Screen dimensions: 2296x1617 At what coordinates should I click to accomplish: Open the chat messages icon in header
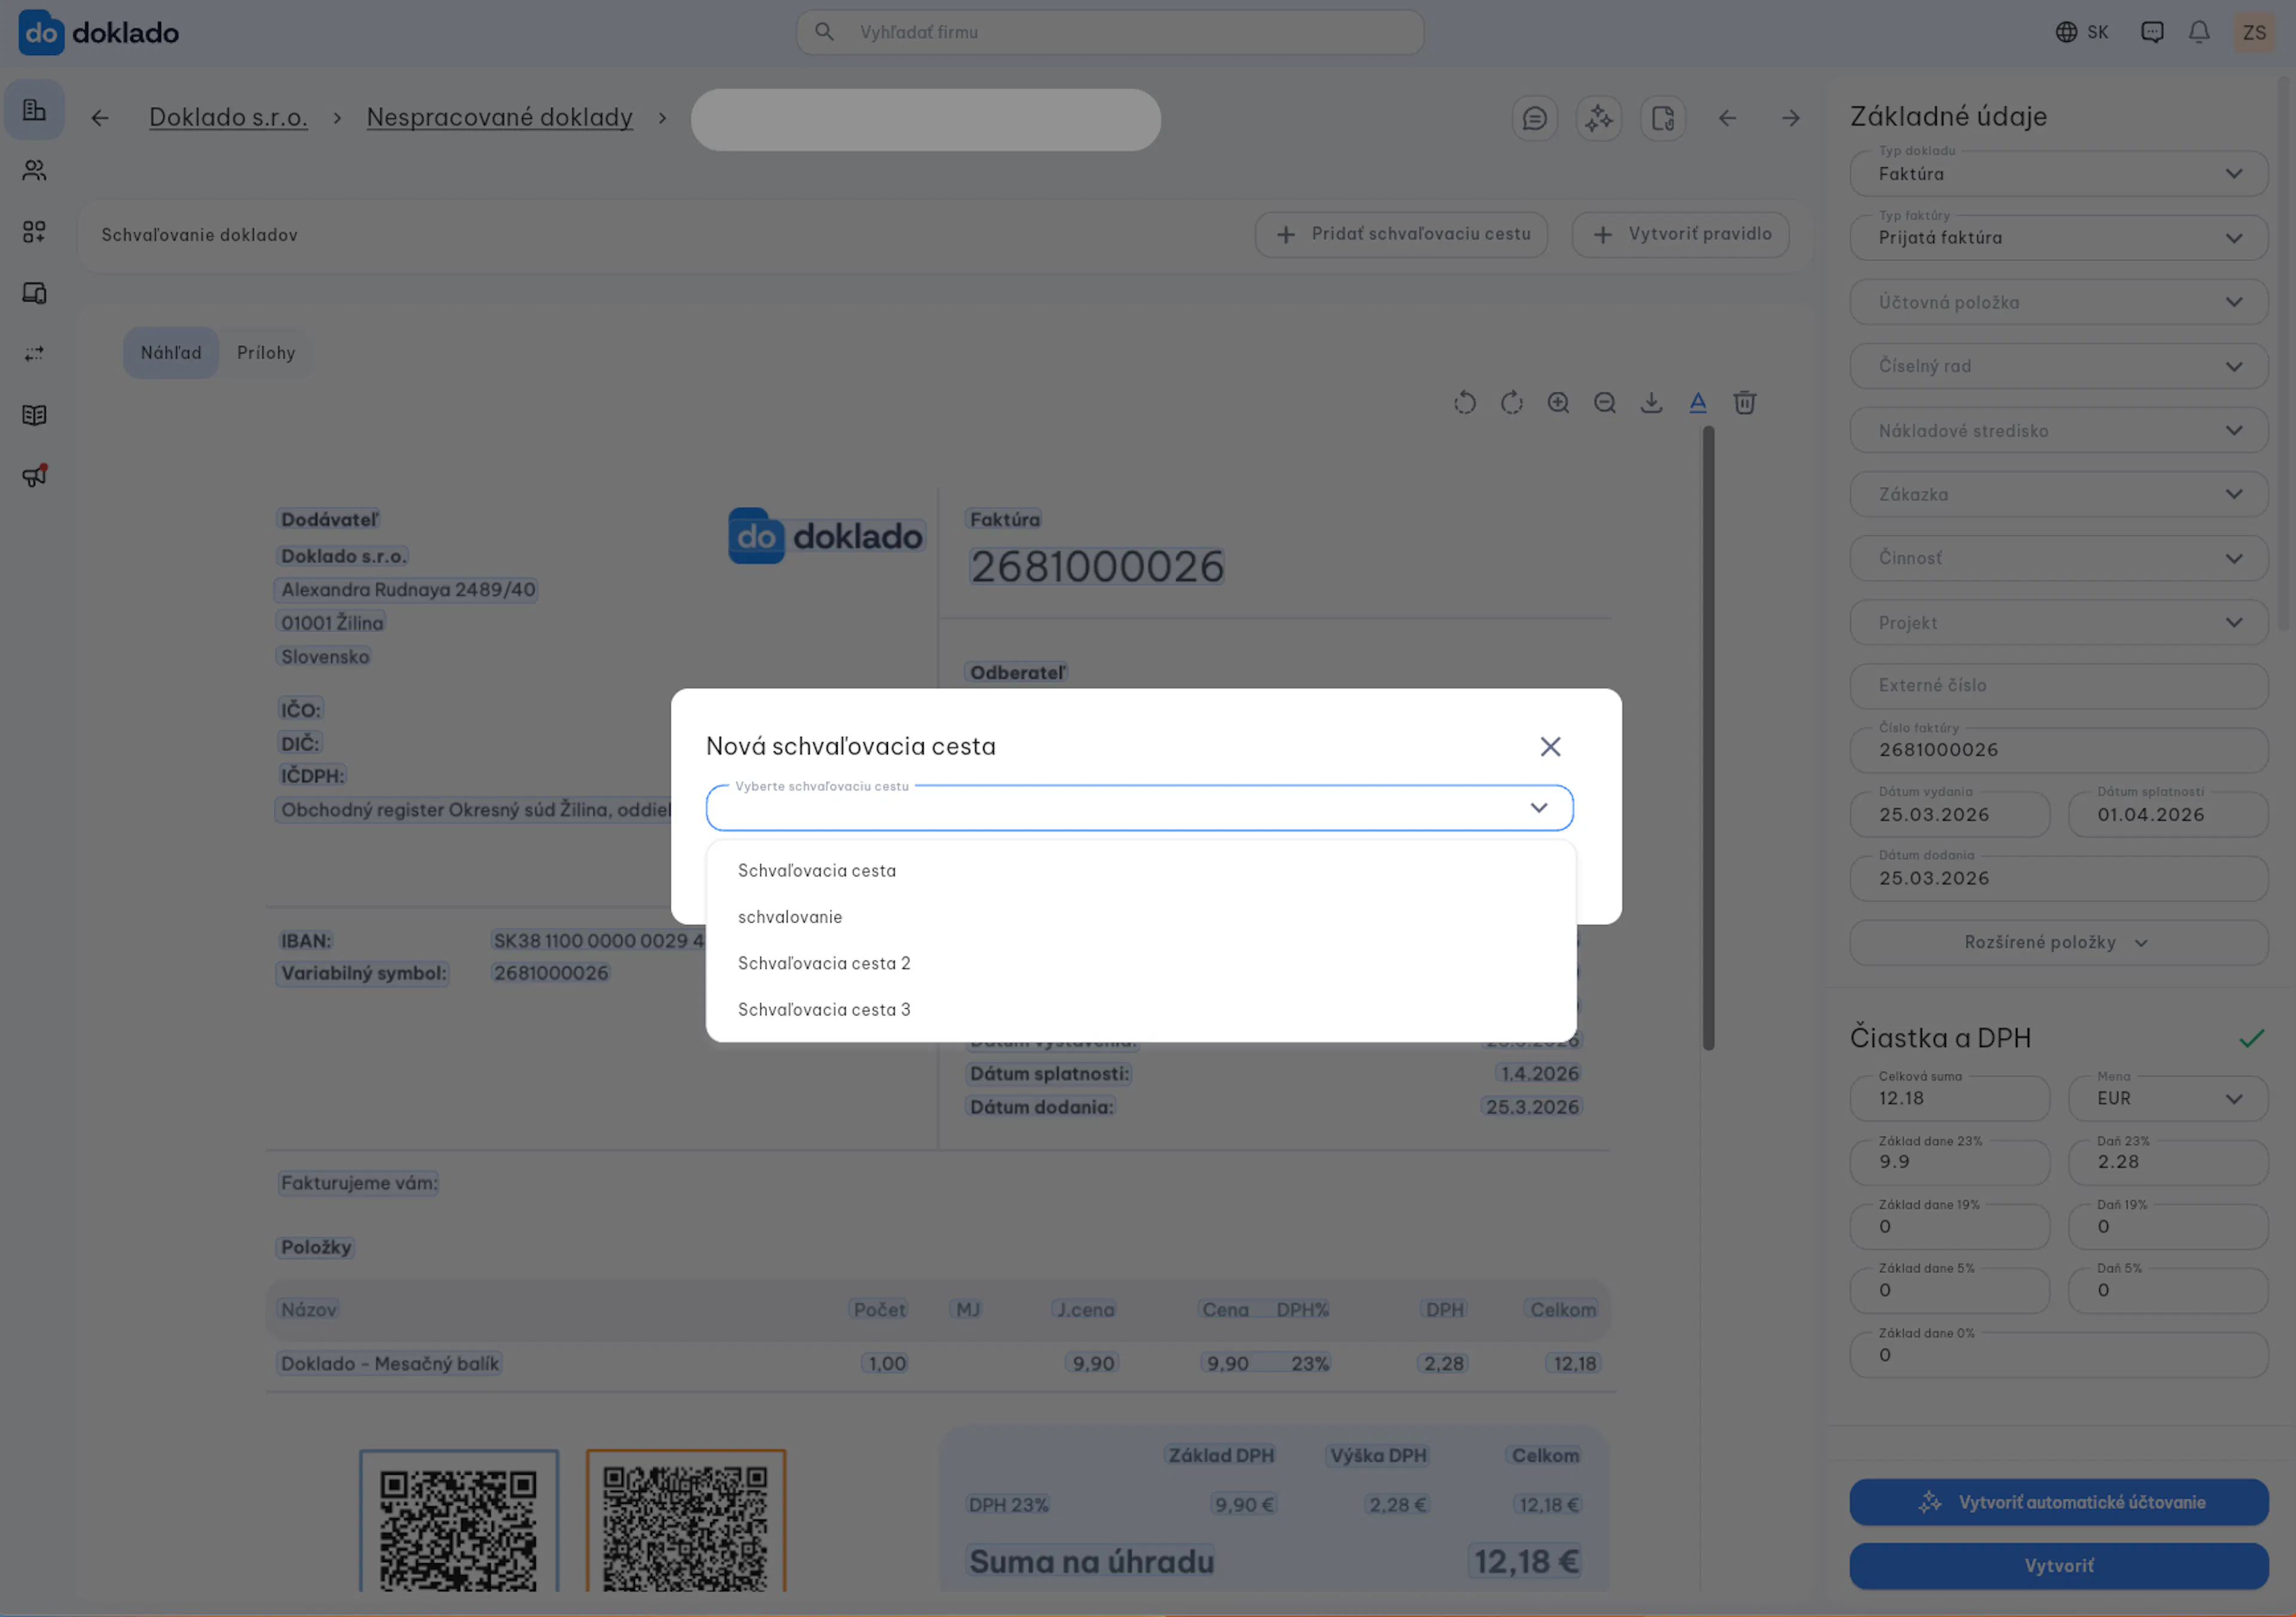pos(2151,32)
